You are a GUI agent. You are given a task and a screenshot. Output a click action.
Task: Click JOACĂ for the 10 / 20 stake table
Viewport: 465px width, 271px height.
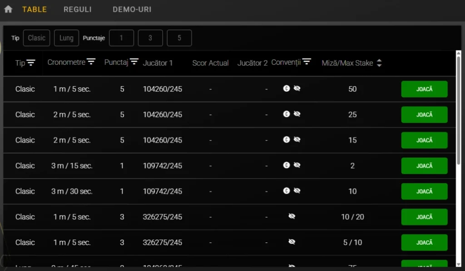[425, 217]
